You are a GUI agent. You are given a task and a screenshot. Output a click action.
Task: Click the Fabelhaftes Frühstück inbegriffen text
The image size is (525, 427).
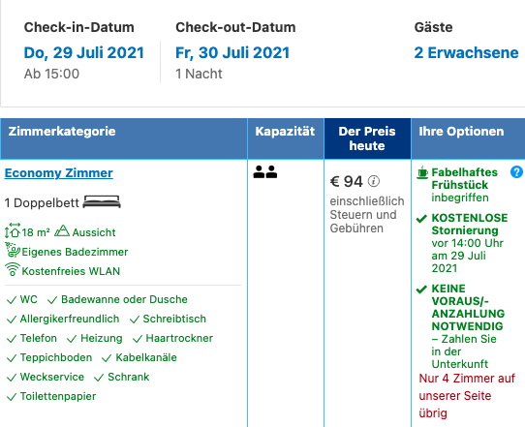pyautogui.click(x=464, y=185)
